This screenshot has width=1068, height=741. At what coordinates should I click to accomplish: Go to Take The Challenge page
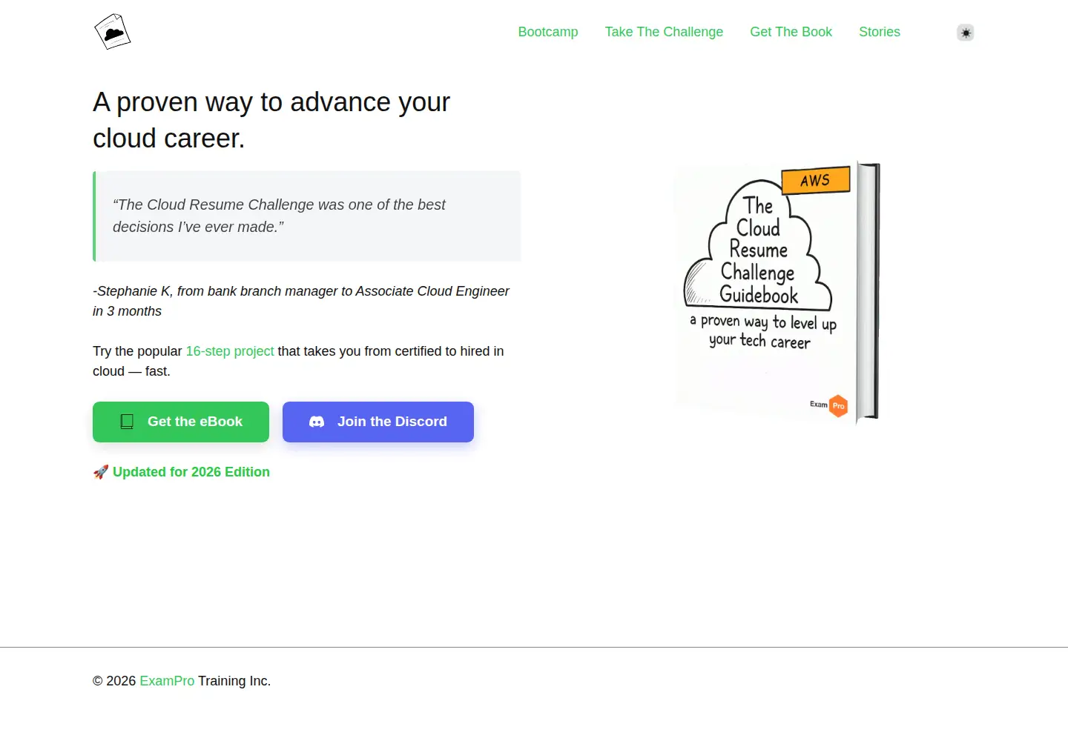pos(664,32)
